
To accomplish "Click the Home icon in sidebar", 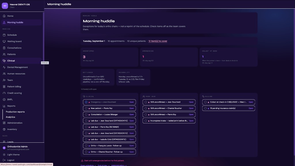I will [4, 16].
